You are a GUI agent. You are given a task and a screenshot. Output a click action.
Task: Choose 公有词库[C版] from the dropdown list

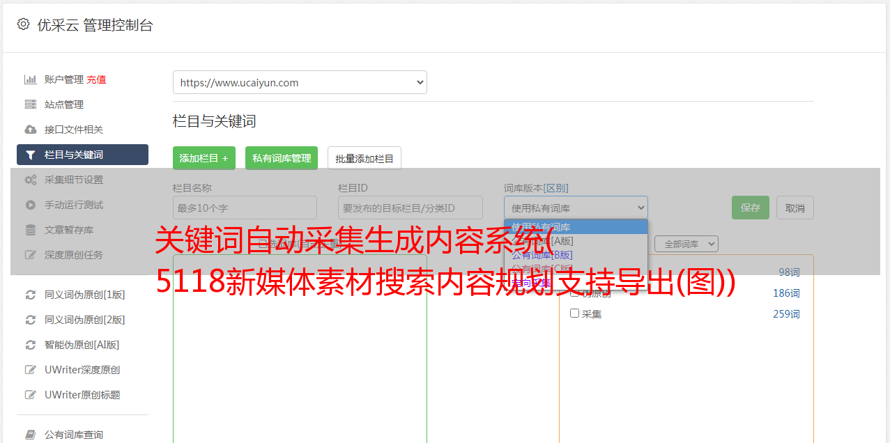tap(576, 269)
